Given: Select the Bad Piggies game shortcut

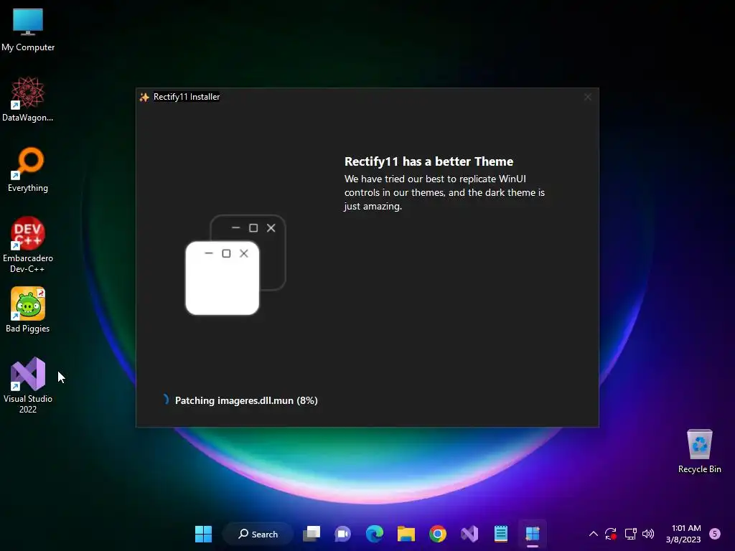Looking at the screenshot, I should [28, 310].
